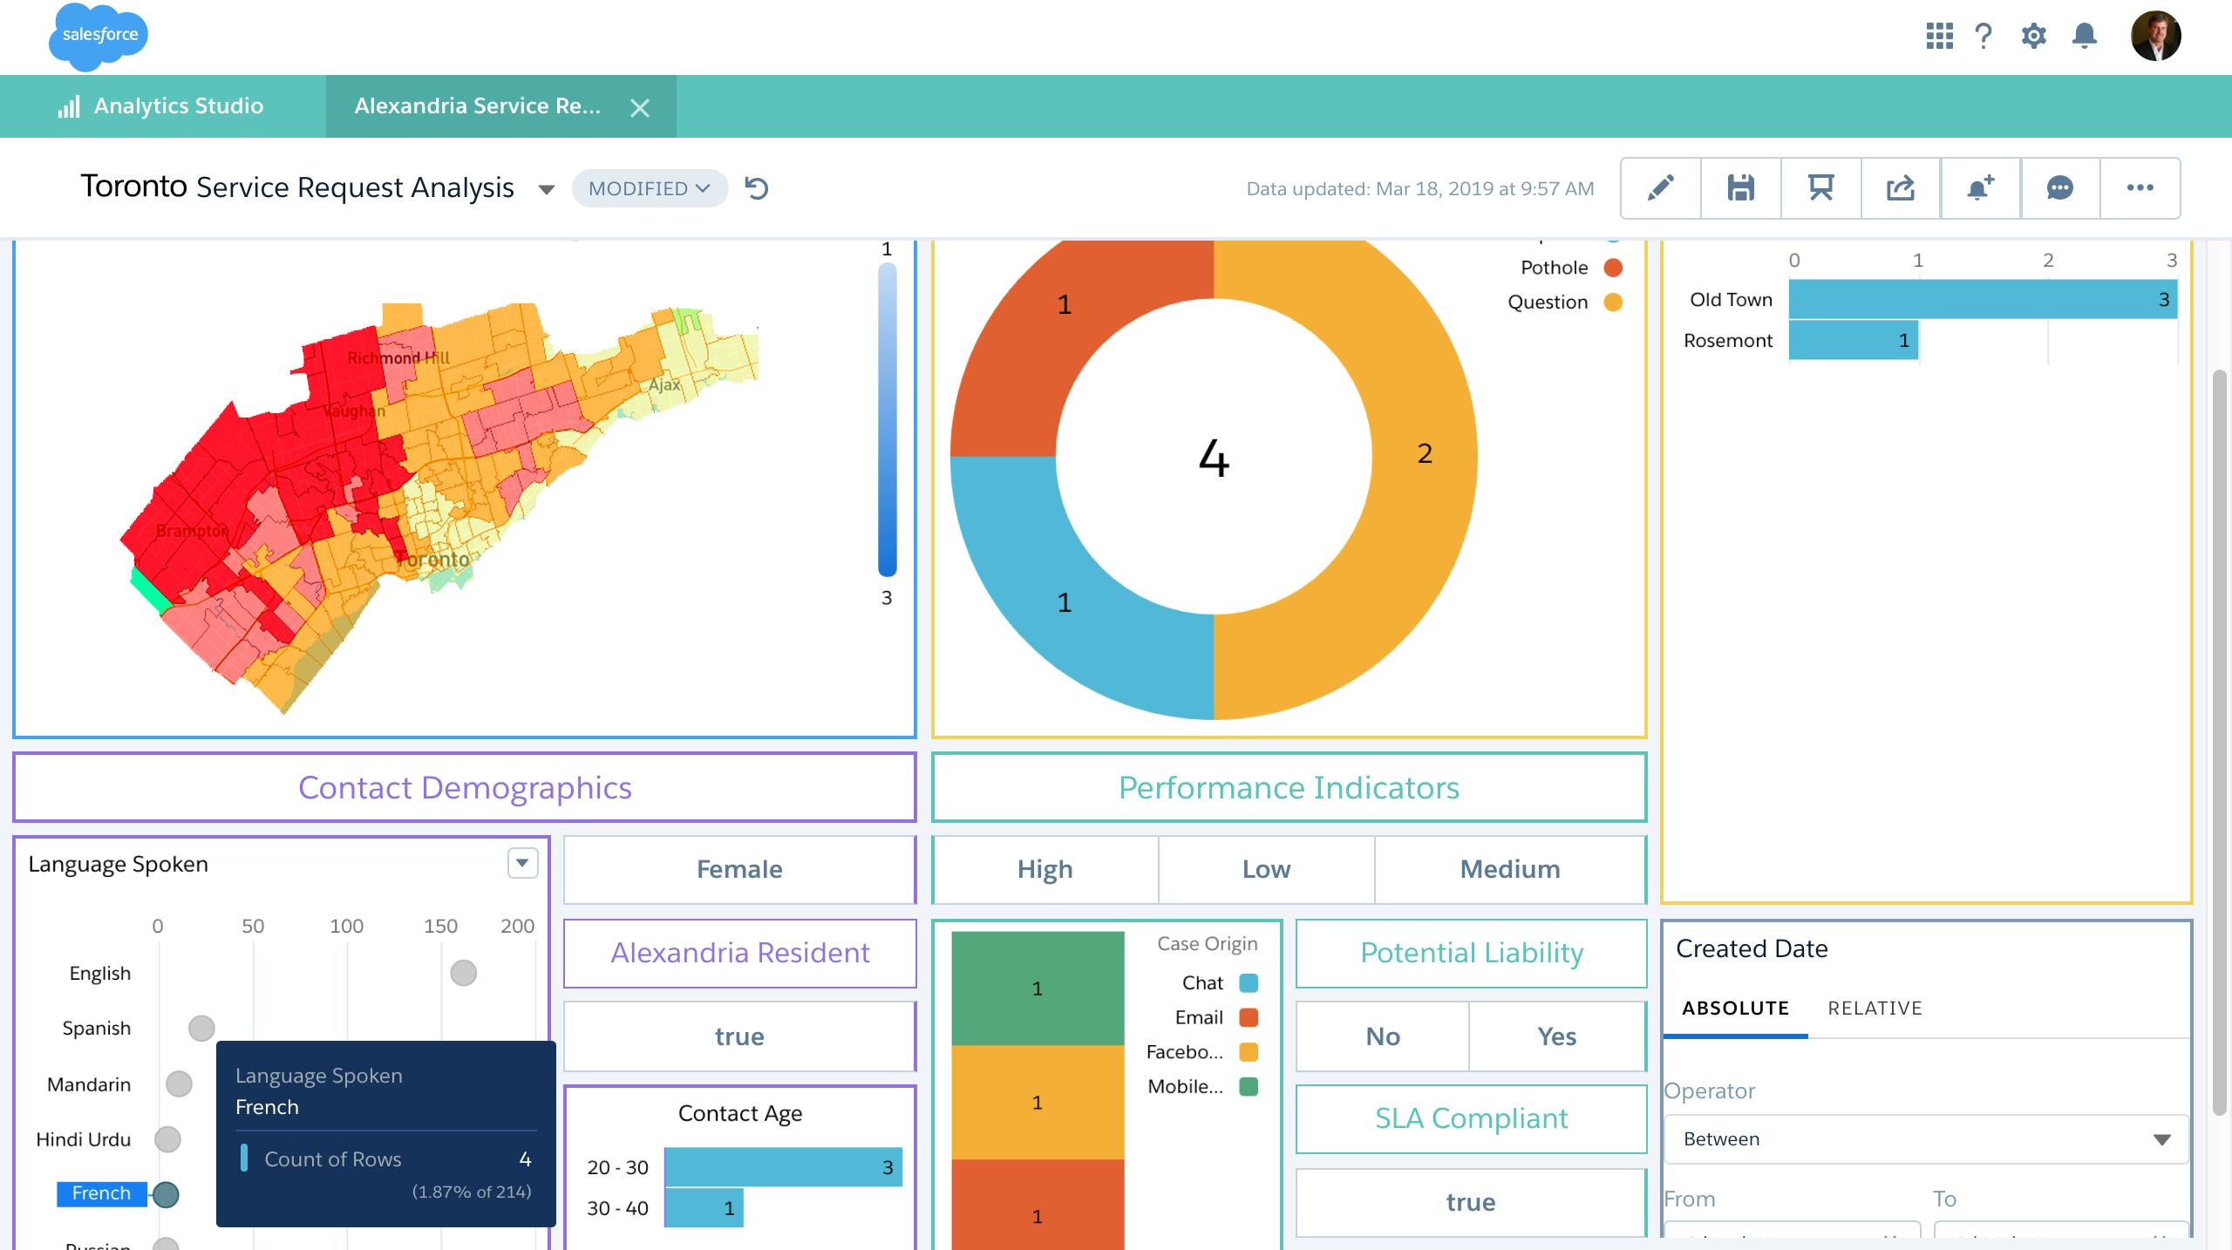Toggle the Female filter

tap(739, 869)
